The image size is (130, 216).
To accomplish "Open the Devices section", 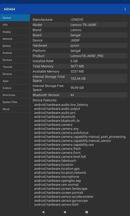I will pos(15,60).
